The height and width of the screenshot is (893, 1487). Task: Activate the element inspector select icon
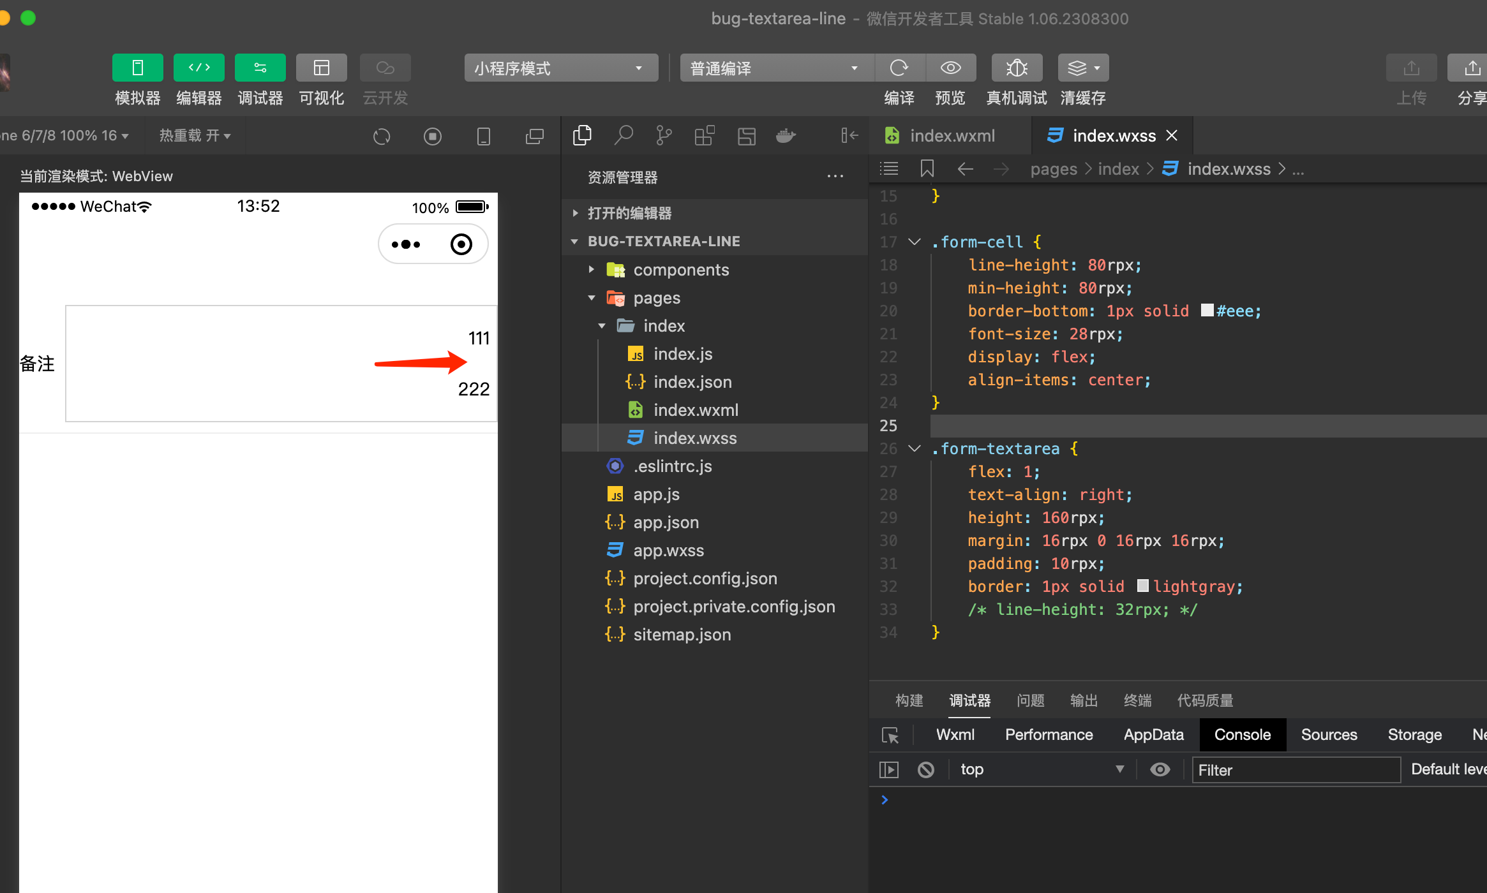tap(890, 735)
